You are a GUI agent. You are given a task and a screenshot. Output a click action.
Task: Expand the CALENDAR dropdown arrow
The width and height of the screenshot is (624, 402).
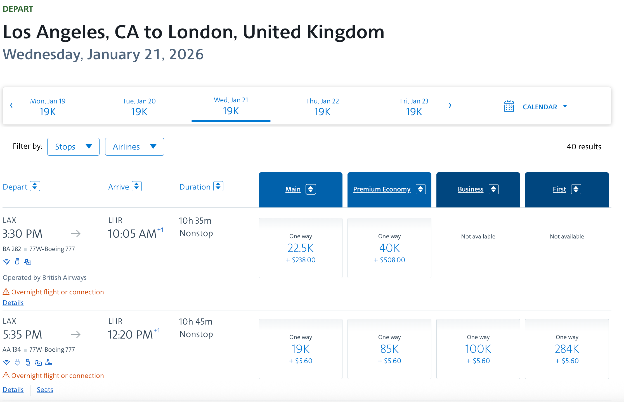coord(565,107)
